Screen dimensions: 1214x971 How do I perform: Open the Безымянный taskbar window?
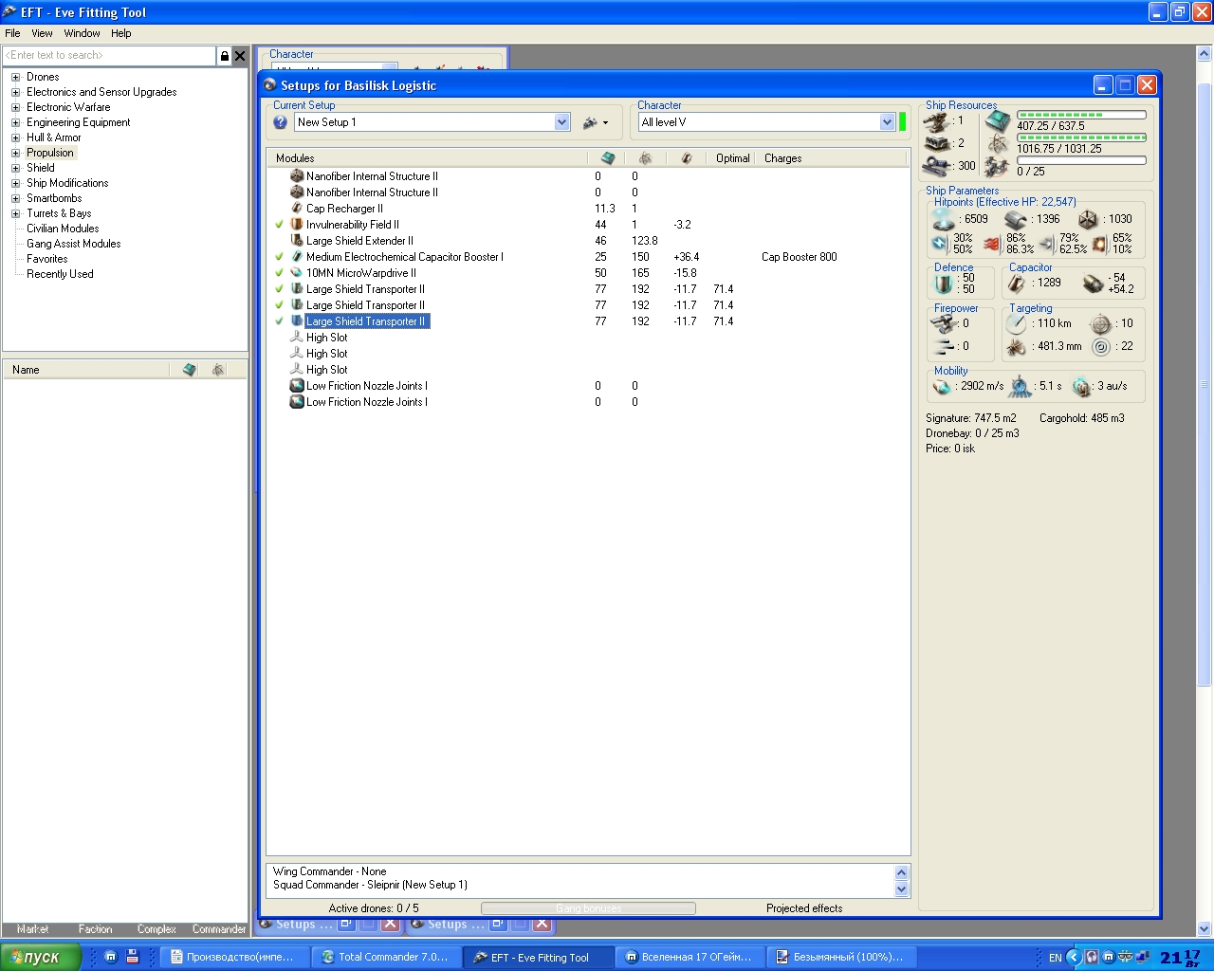coord(839,958)
